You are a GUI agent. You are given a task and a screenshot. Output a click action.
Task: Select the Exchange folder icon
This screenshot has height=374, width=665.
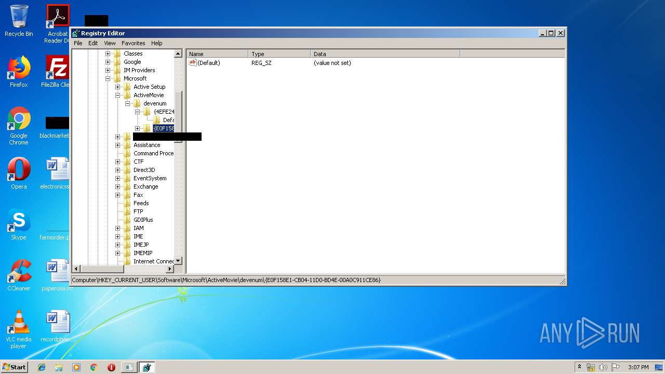pyautogui.click(x=127, y=186)
